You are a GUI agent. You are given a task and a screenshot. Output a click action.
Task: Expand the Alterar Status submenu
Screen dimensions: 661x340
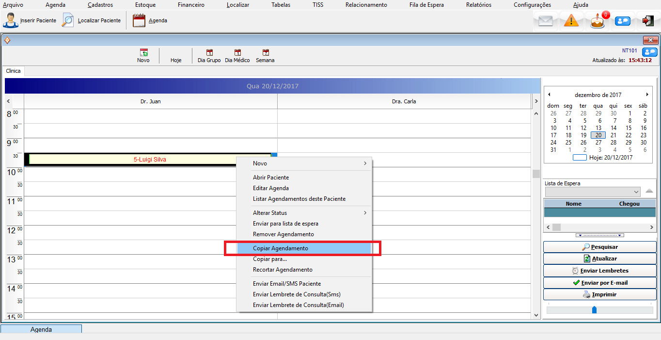click(x=364, y=213)
